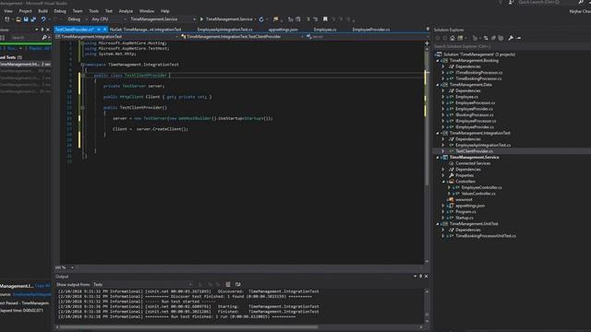Open the TimeManagement.IntegrationTest project navigation dropdown

[x=117, y=37]
